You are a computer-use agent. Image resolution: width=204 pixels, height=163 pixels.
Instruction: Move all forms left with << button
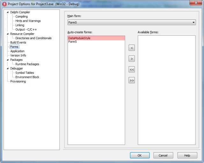tap(132, 69)
